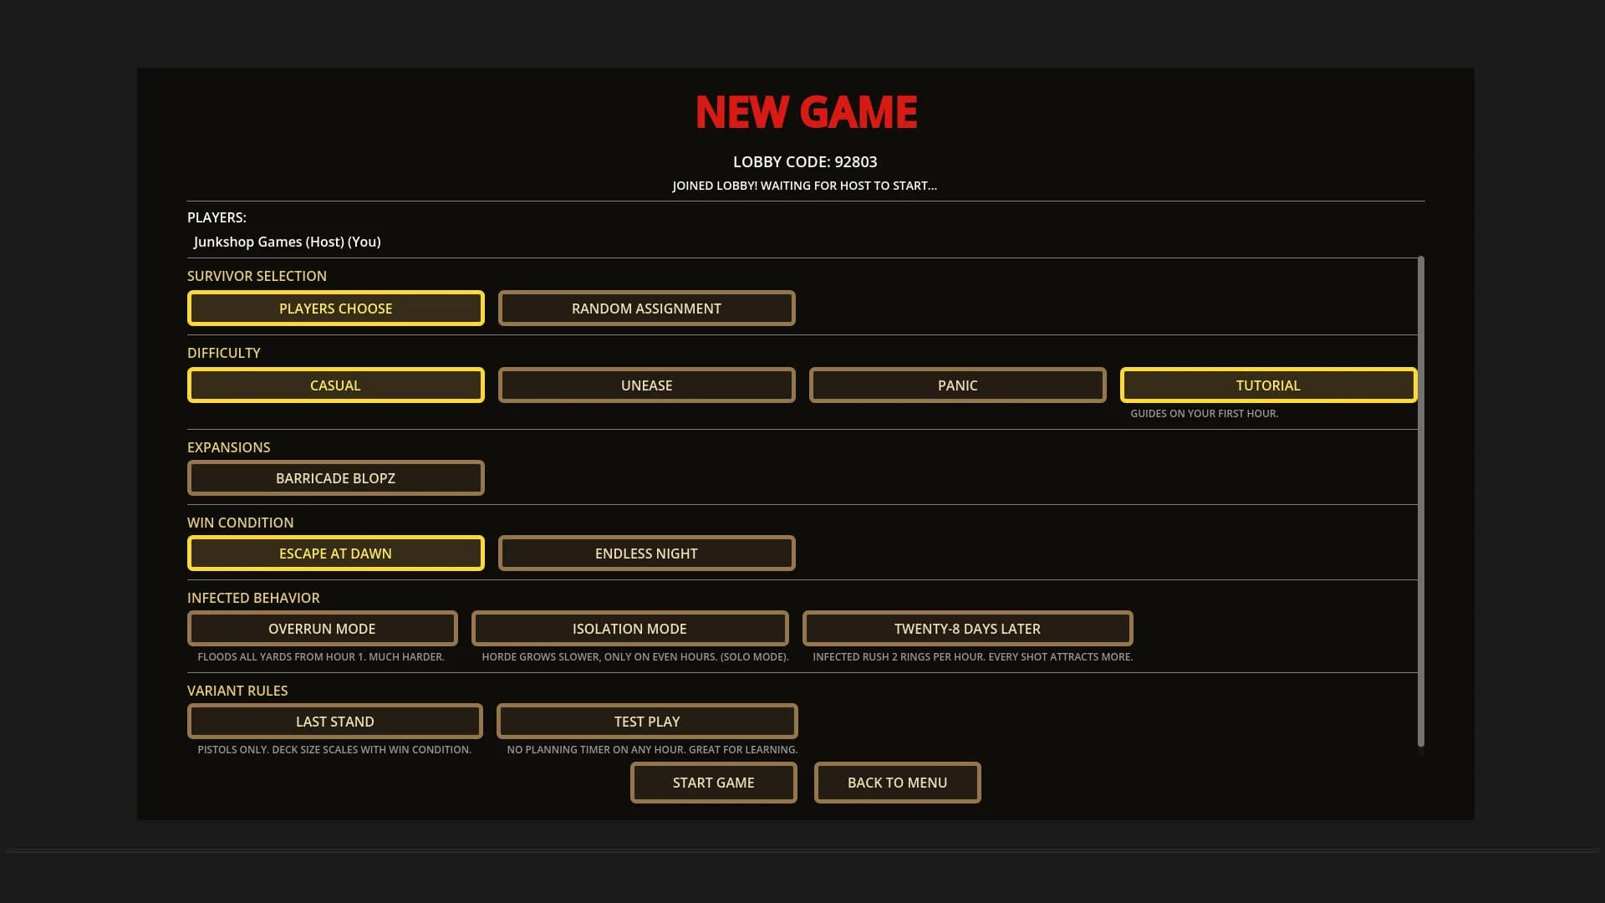Click the 'Horde grows slower' description text
1605x903 pixels.
pos(635,657)
